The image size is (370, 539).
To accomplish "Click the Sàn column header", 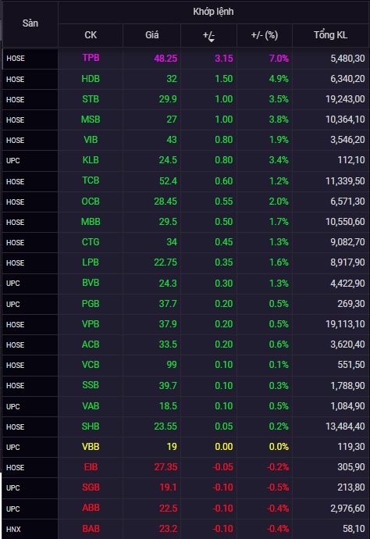I will tap(30, 23).
